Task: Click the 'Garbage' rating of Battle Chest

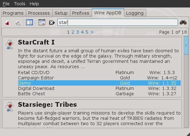Action: pos(125,94)
